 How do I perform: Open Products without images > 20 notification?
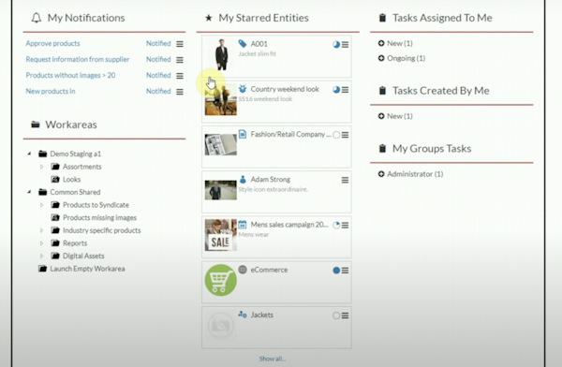click(x=70, y=75)
